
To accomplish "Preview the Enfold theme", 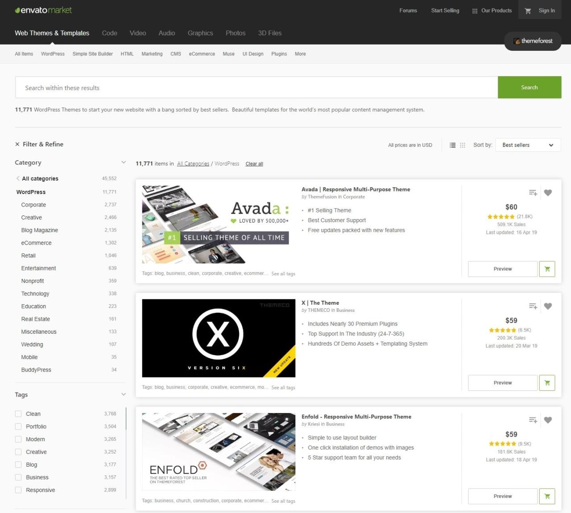I will point(503,496).
